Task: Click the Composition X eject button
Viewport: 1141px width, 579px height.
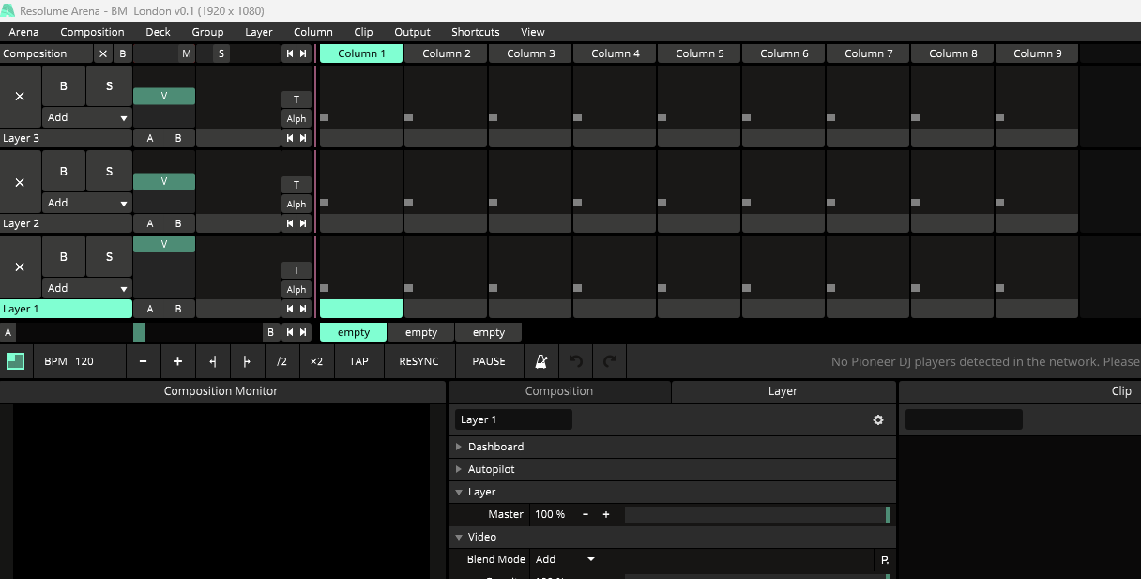Action: pyautogui.click(x=103, y=53)
